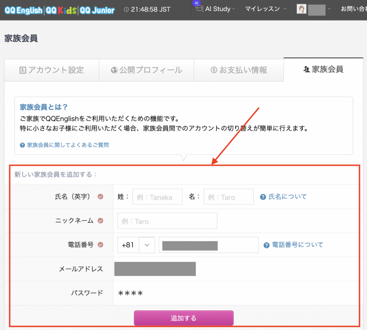Screen dimensions: 367x330
Task: Switch to the 公開プロフィール tab
Action: click(x=146, y=70)
